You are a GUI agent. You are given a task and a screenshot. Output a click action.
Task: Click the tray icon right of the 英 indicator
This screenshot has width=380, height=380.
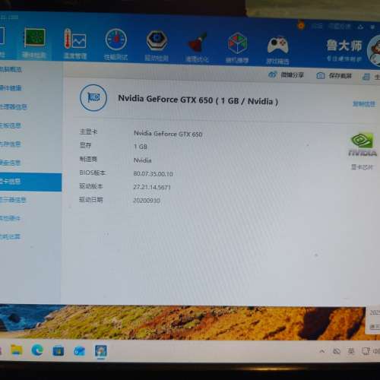coord(366,351)
